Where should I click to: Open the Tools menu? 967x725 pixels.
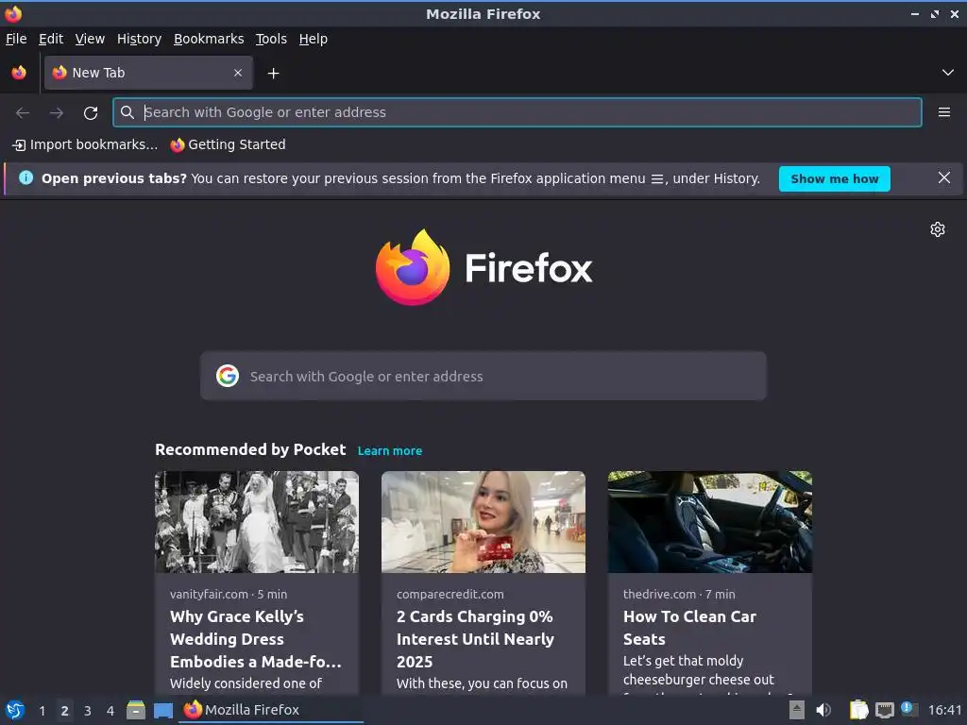(x=271, y=39)
